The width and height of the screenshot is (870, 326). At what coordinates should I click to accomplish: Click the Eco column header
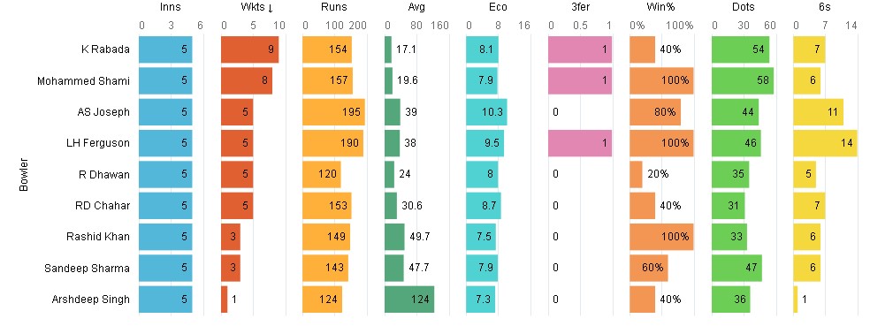499,8
